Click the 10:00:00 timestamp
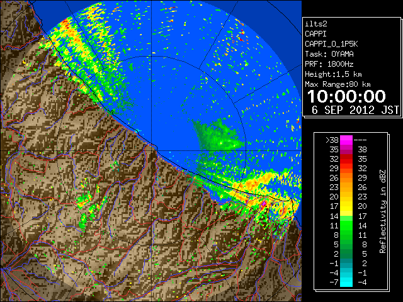This screenshot has width=403, height=302. (346, 96)
